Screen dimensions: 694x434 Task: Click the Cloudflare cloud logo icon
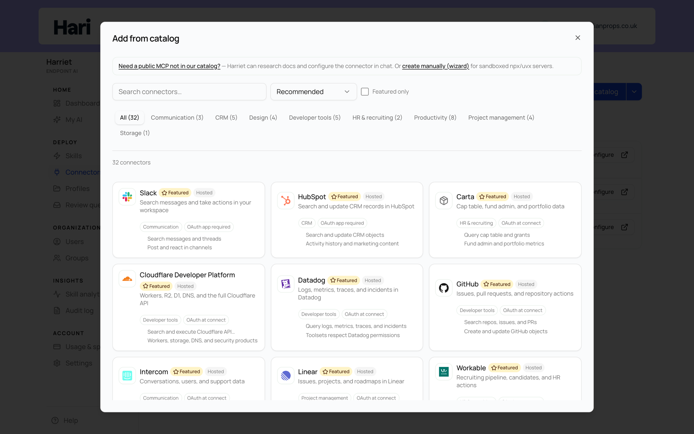coord(127,279)
